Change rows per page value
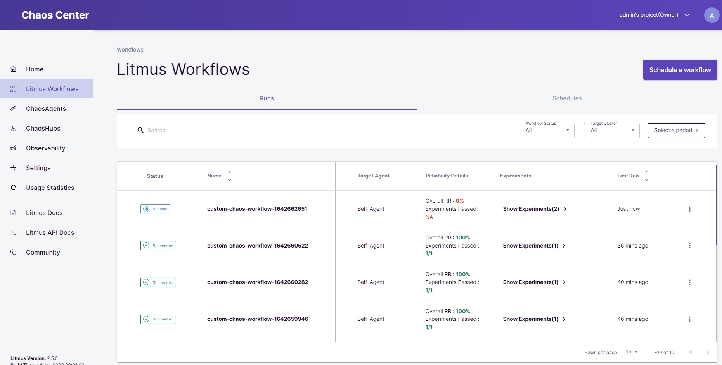 point(632,352)
